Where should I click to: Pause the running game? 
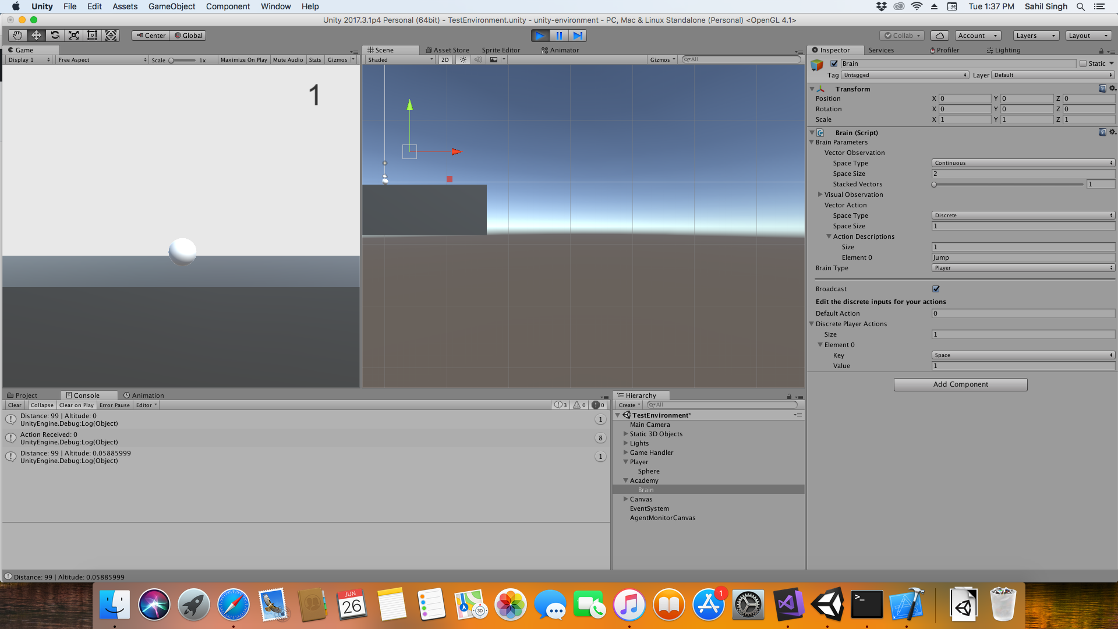[558, 36]
